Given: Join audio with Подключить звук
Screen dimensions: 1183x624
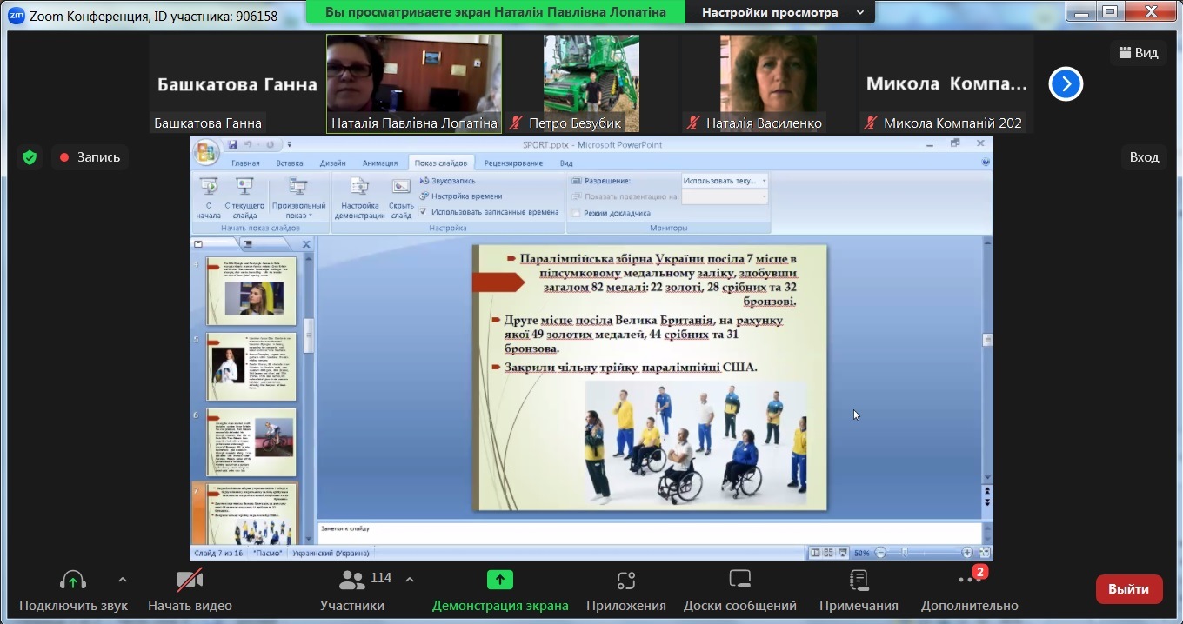Looking at the screenshot, I should click(x=73, y=581).
